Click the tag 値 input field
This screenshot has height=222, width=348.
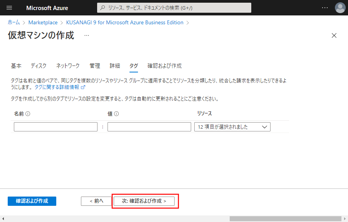coord(149,127)
